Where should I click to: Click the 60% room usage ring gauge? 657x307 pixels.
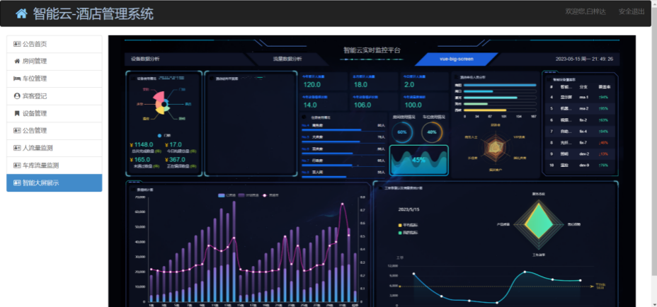402,132
